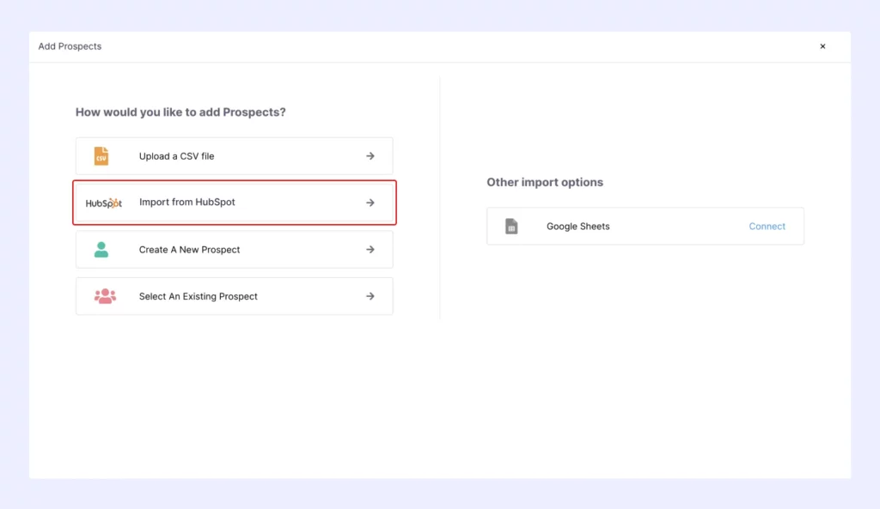
Task: Click the arrow next to Upload a CSV file
Action: 370,155
